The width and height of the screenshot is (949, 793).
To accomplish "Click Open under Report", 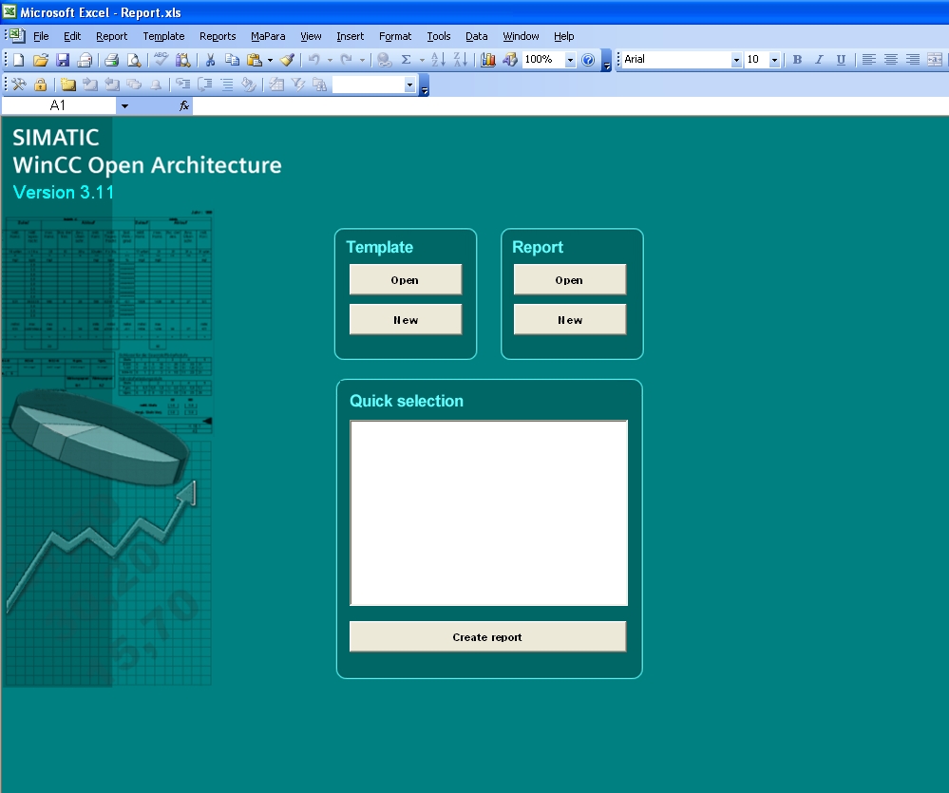I will point(570,279).
